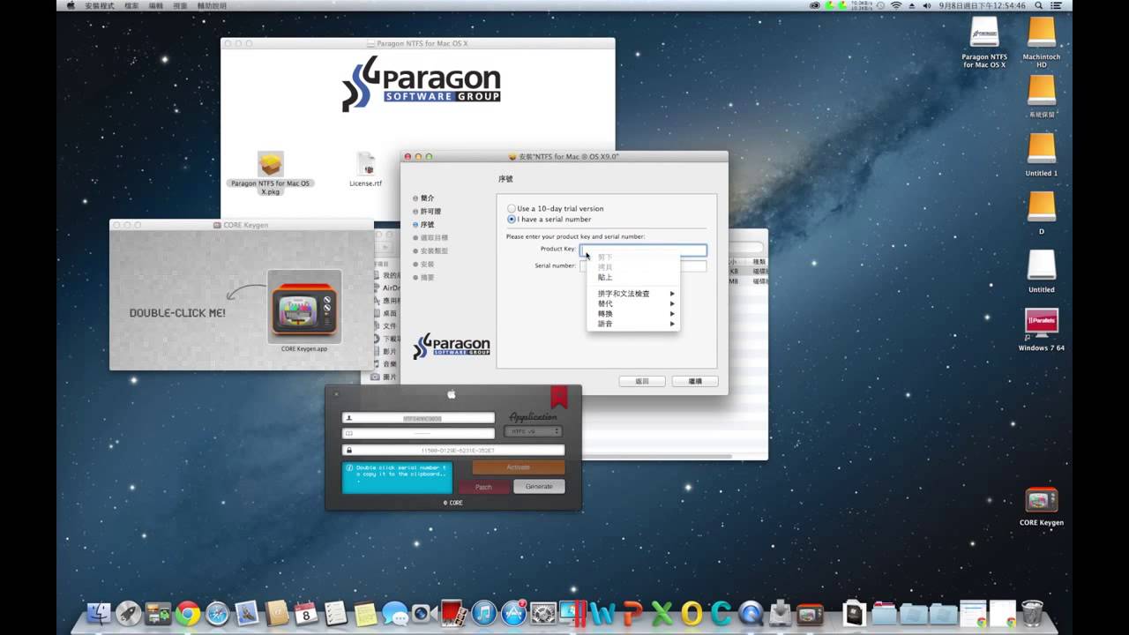Select the CORE Keygen desktop icon

coord(1042,500)
